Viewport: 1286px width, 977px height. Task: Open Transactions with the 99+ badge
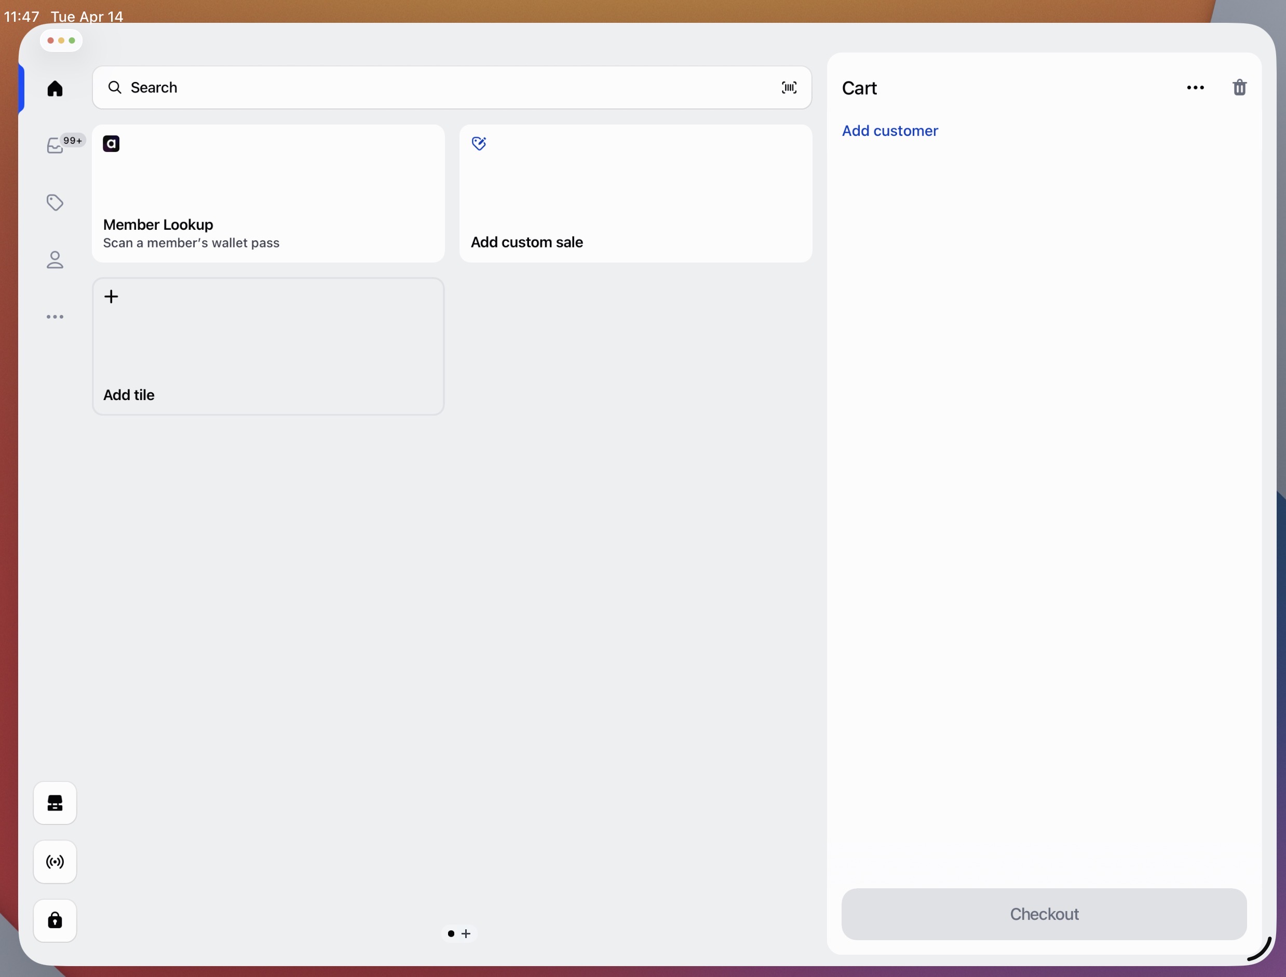point(55,145)
